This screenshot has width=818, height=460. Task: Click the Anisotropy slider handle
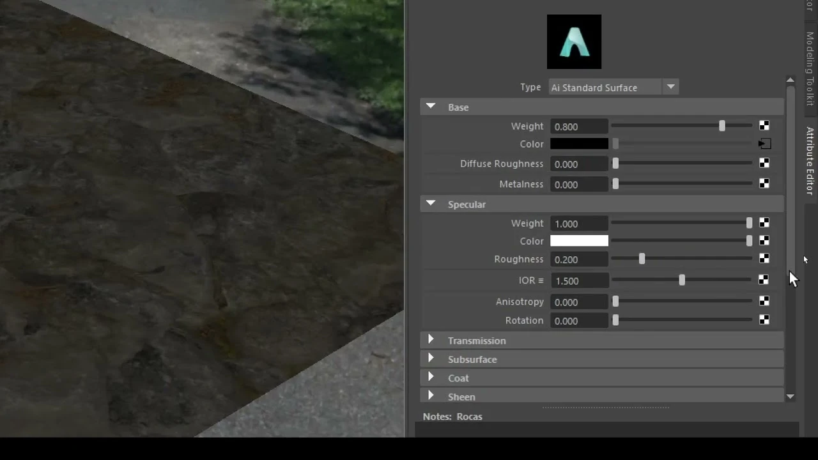(615, 301)
